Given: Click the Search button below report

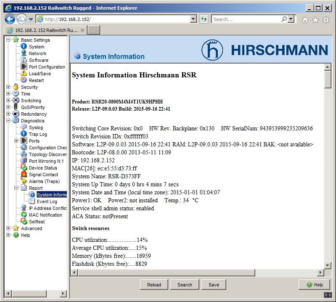Looking at the screenshot, I should tap(185, 285).
